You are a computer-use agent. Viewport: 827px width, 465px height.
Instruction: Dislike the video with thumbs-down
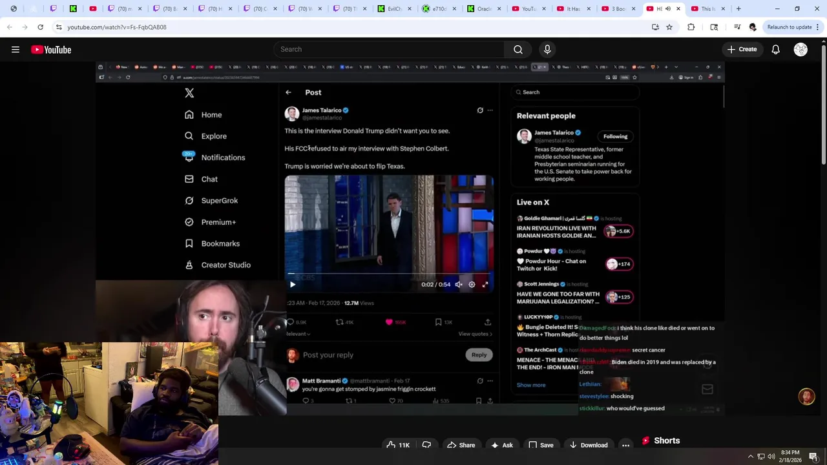[x=426, y=445]
